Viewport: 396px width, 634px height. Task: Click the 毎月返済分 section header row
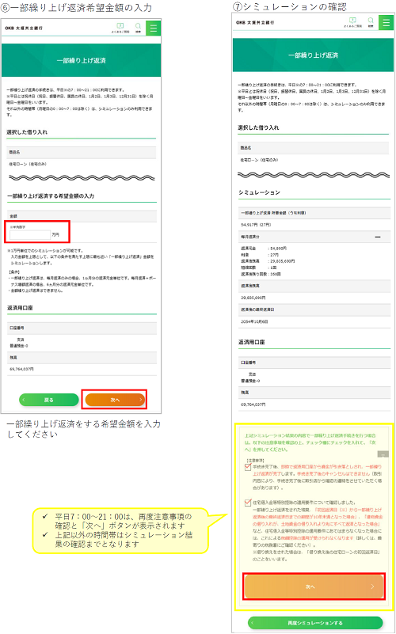coord(314,237)
